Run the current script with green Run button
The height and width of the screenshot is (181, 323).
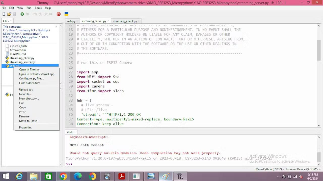22,14
